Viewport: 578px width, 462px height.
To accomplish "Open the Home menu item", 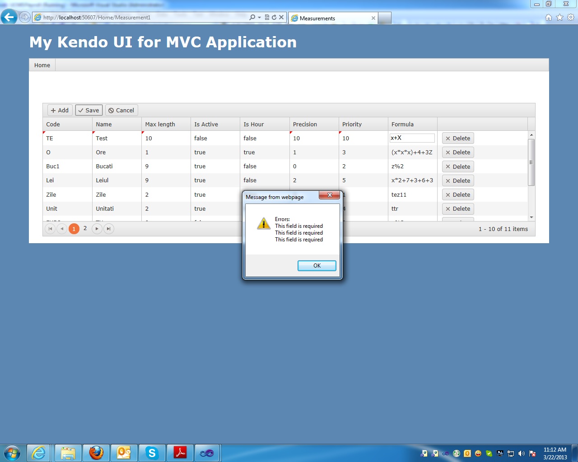I will point(42,65).
